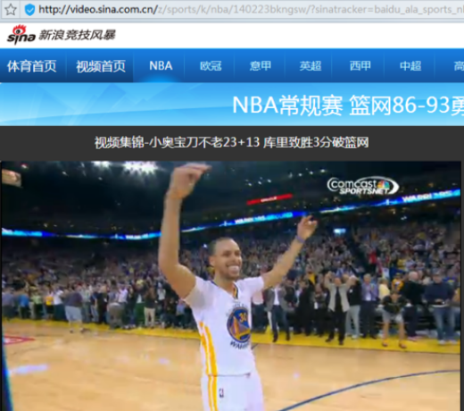Select the NBA tab
The width and height of the screenshot is (464, 411).
coord(161,66)
